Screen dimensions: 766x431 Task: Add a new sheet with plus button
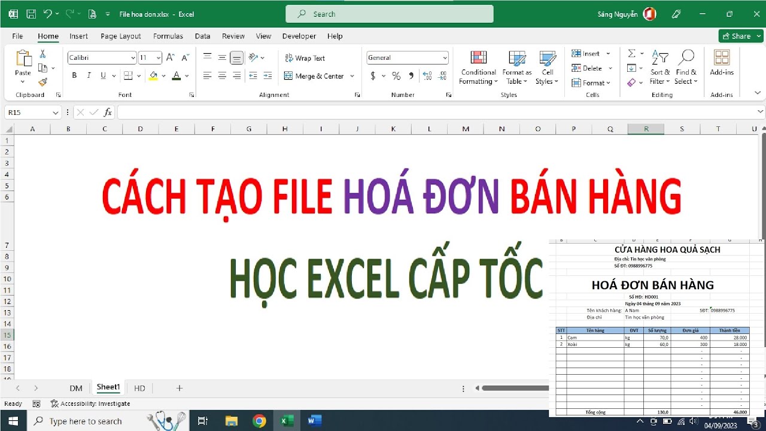pyautogui.click(x=179, y=388)
